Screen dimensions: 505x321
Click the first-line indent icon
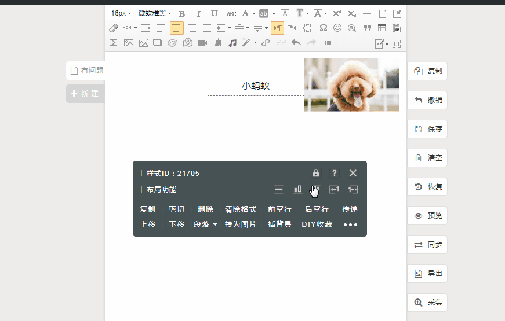[127, 28]
